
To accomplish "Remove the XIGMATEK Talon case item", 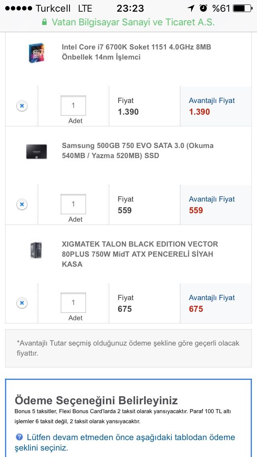I will pyautogui.click(x=22, y=303).
